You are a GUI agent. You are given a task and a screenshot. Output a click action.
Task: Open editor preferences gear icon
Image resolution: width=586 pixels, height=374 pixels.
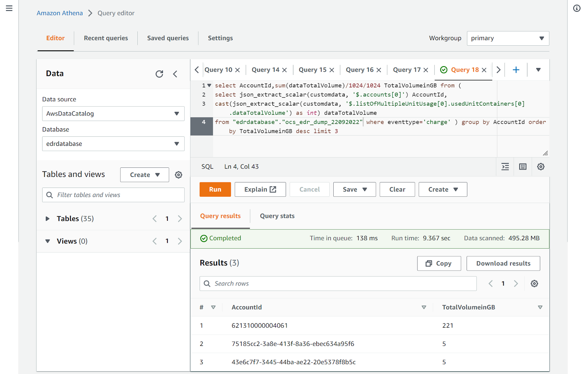click(541, 167)
